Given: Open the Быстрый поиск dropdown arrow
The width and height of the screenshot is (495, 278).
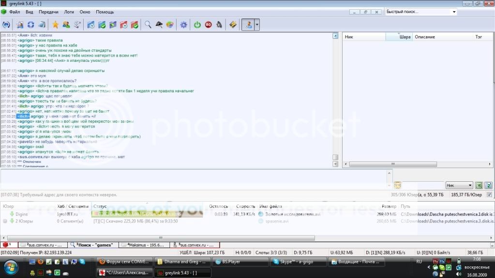Looking at the screenshot, I should (454, 12).
